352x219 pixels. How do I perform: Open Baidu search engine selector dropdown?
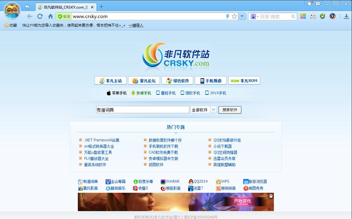pyautogui.click(x=255, y=16)
